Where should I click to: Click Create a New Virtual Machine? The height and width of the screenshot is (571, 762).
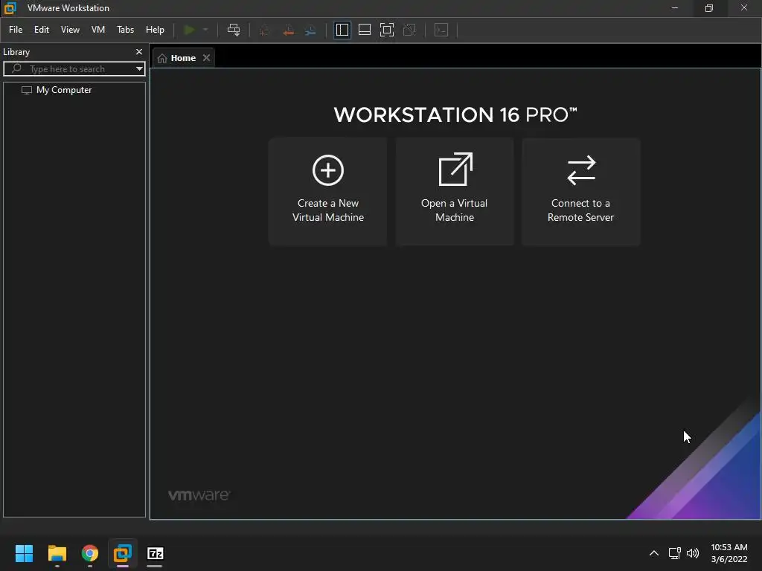click(328, 191)
